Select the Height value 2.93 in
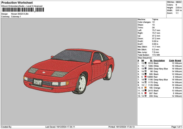 click(178, 8)
